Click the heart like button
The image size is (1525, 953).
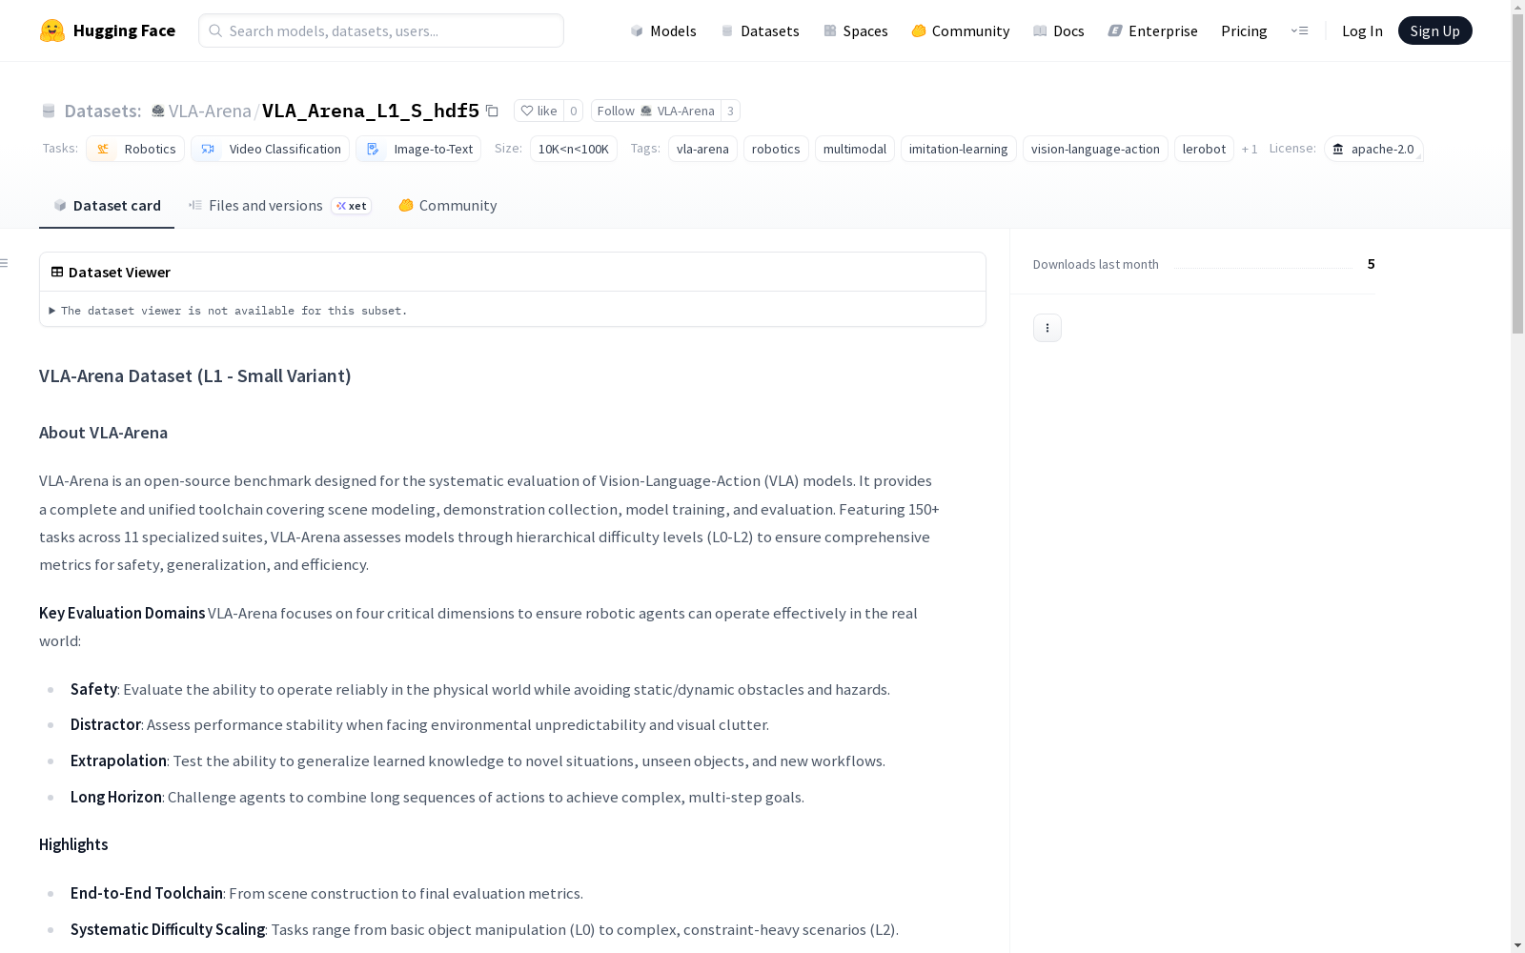click(539, 111)
